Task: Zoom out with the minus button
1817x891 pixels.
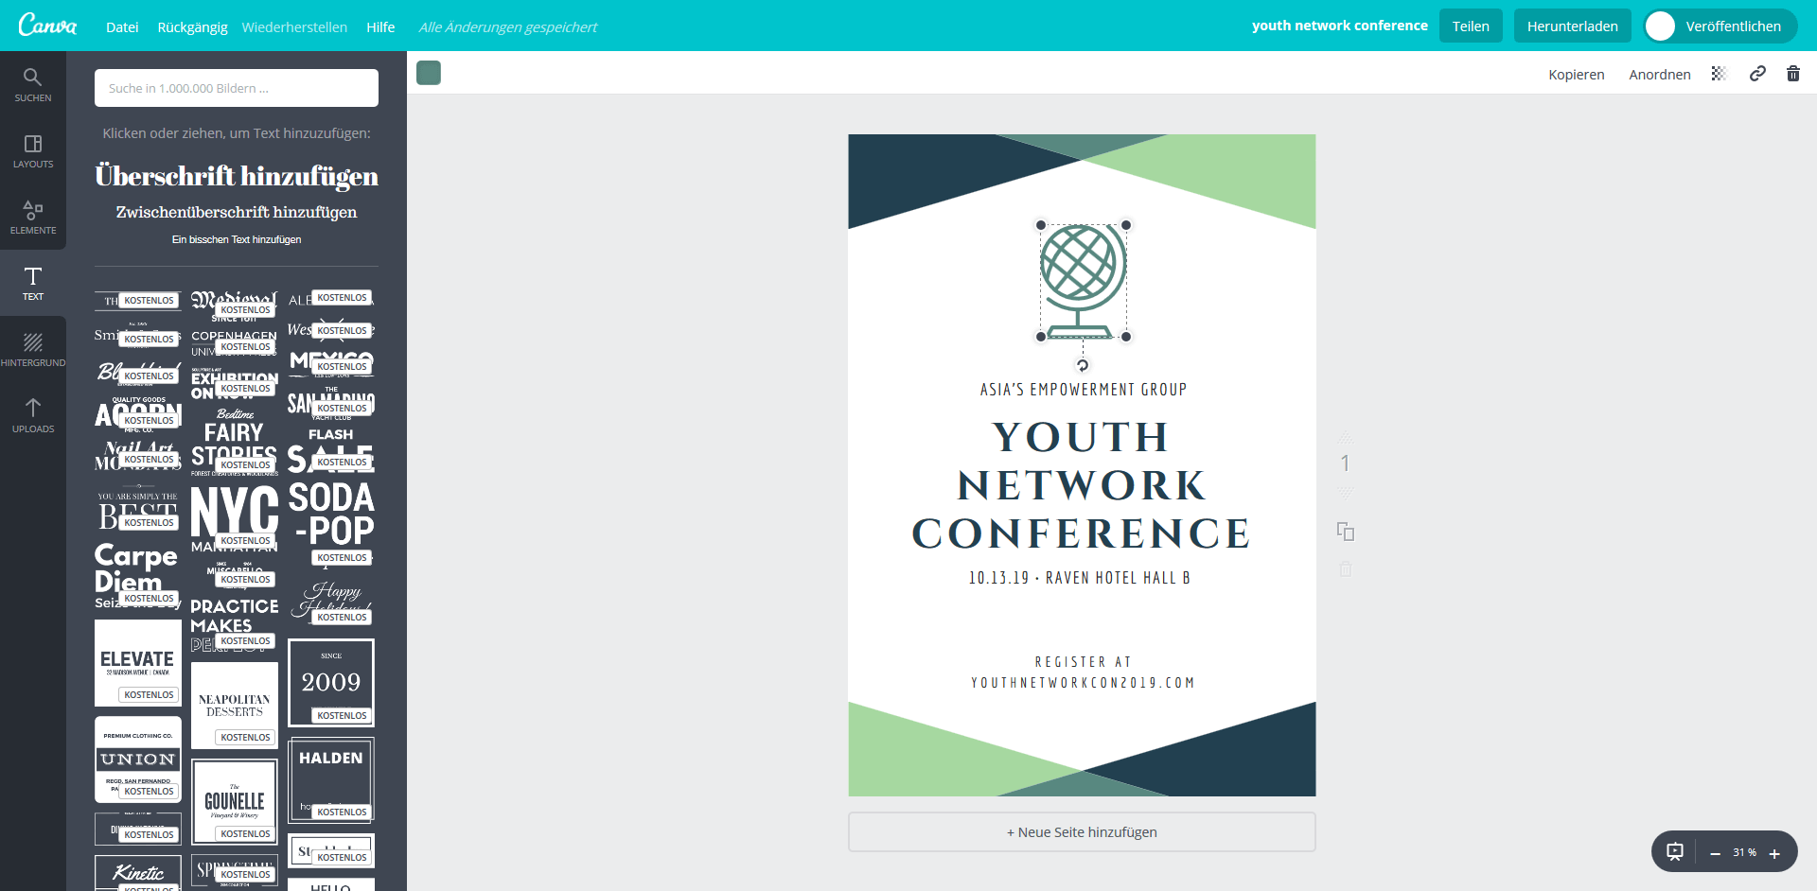Action: [x=1715, y=854]
